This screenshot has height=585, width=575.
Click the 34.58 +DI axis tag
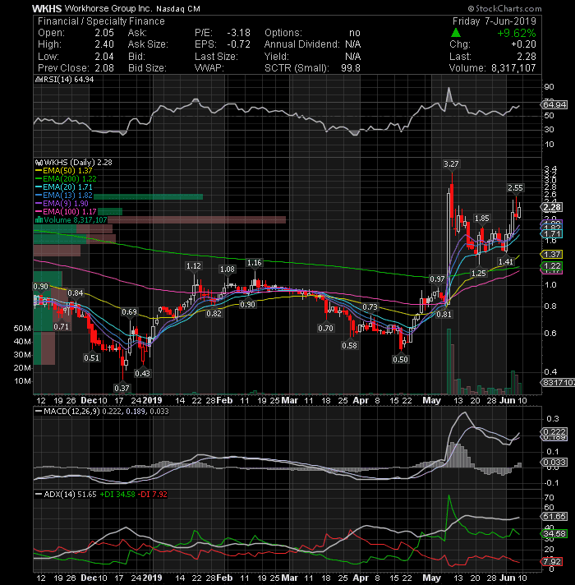(x=554, y=533)
